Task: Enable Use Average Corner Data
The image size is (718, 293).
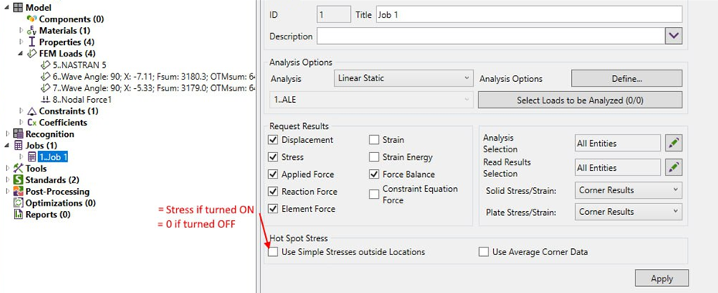Action: click(x=484, y=252)
